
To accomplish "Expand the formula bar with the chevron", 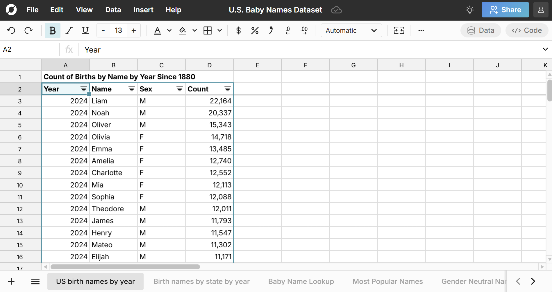I will (545, 49).
